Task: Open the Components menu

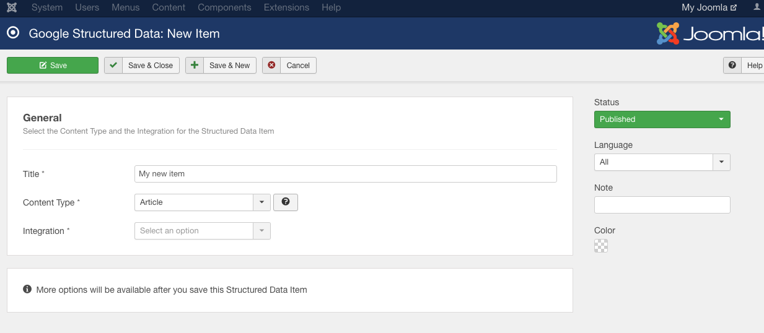Action: pyautogui.click(x=224, y=7)
